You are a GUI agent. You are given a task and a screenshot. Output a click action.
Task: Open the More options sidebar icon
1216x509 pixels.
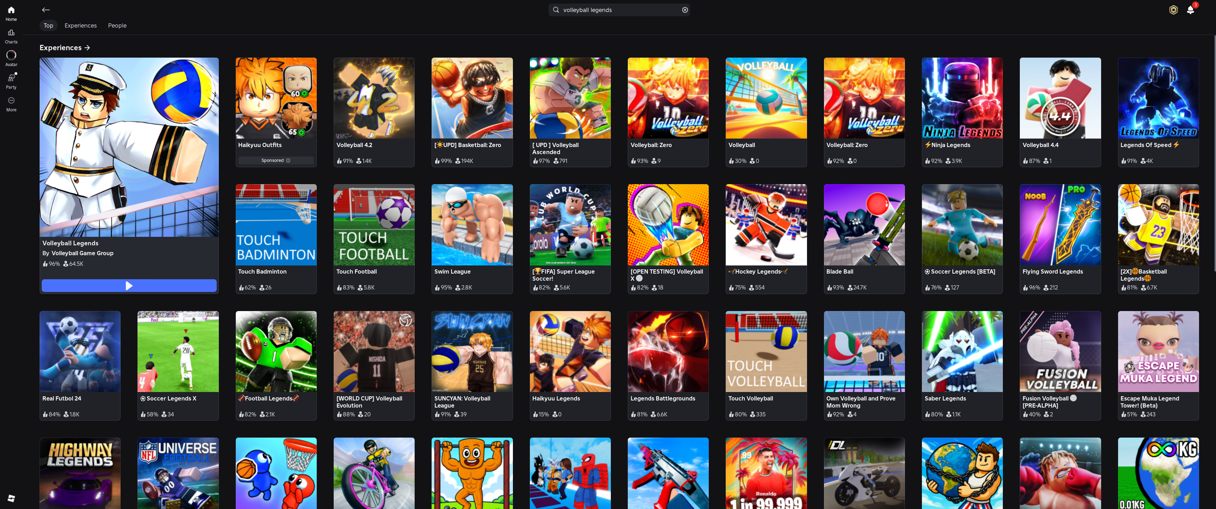(x=11, y=104)
